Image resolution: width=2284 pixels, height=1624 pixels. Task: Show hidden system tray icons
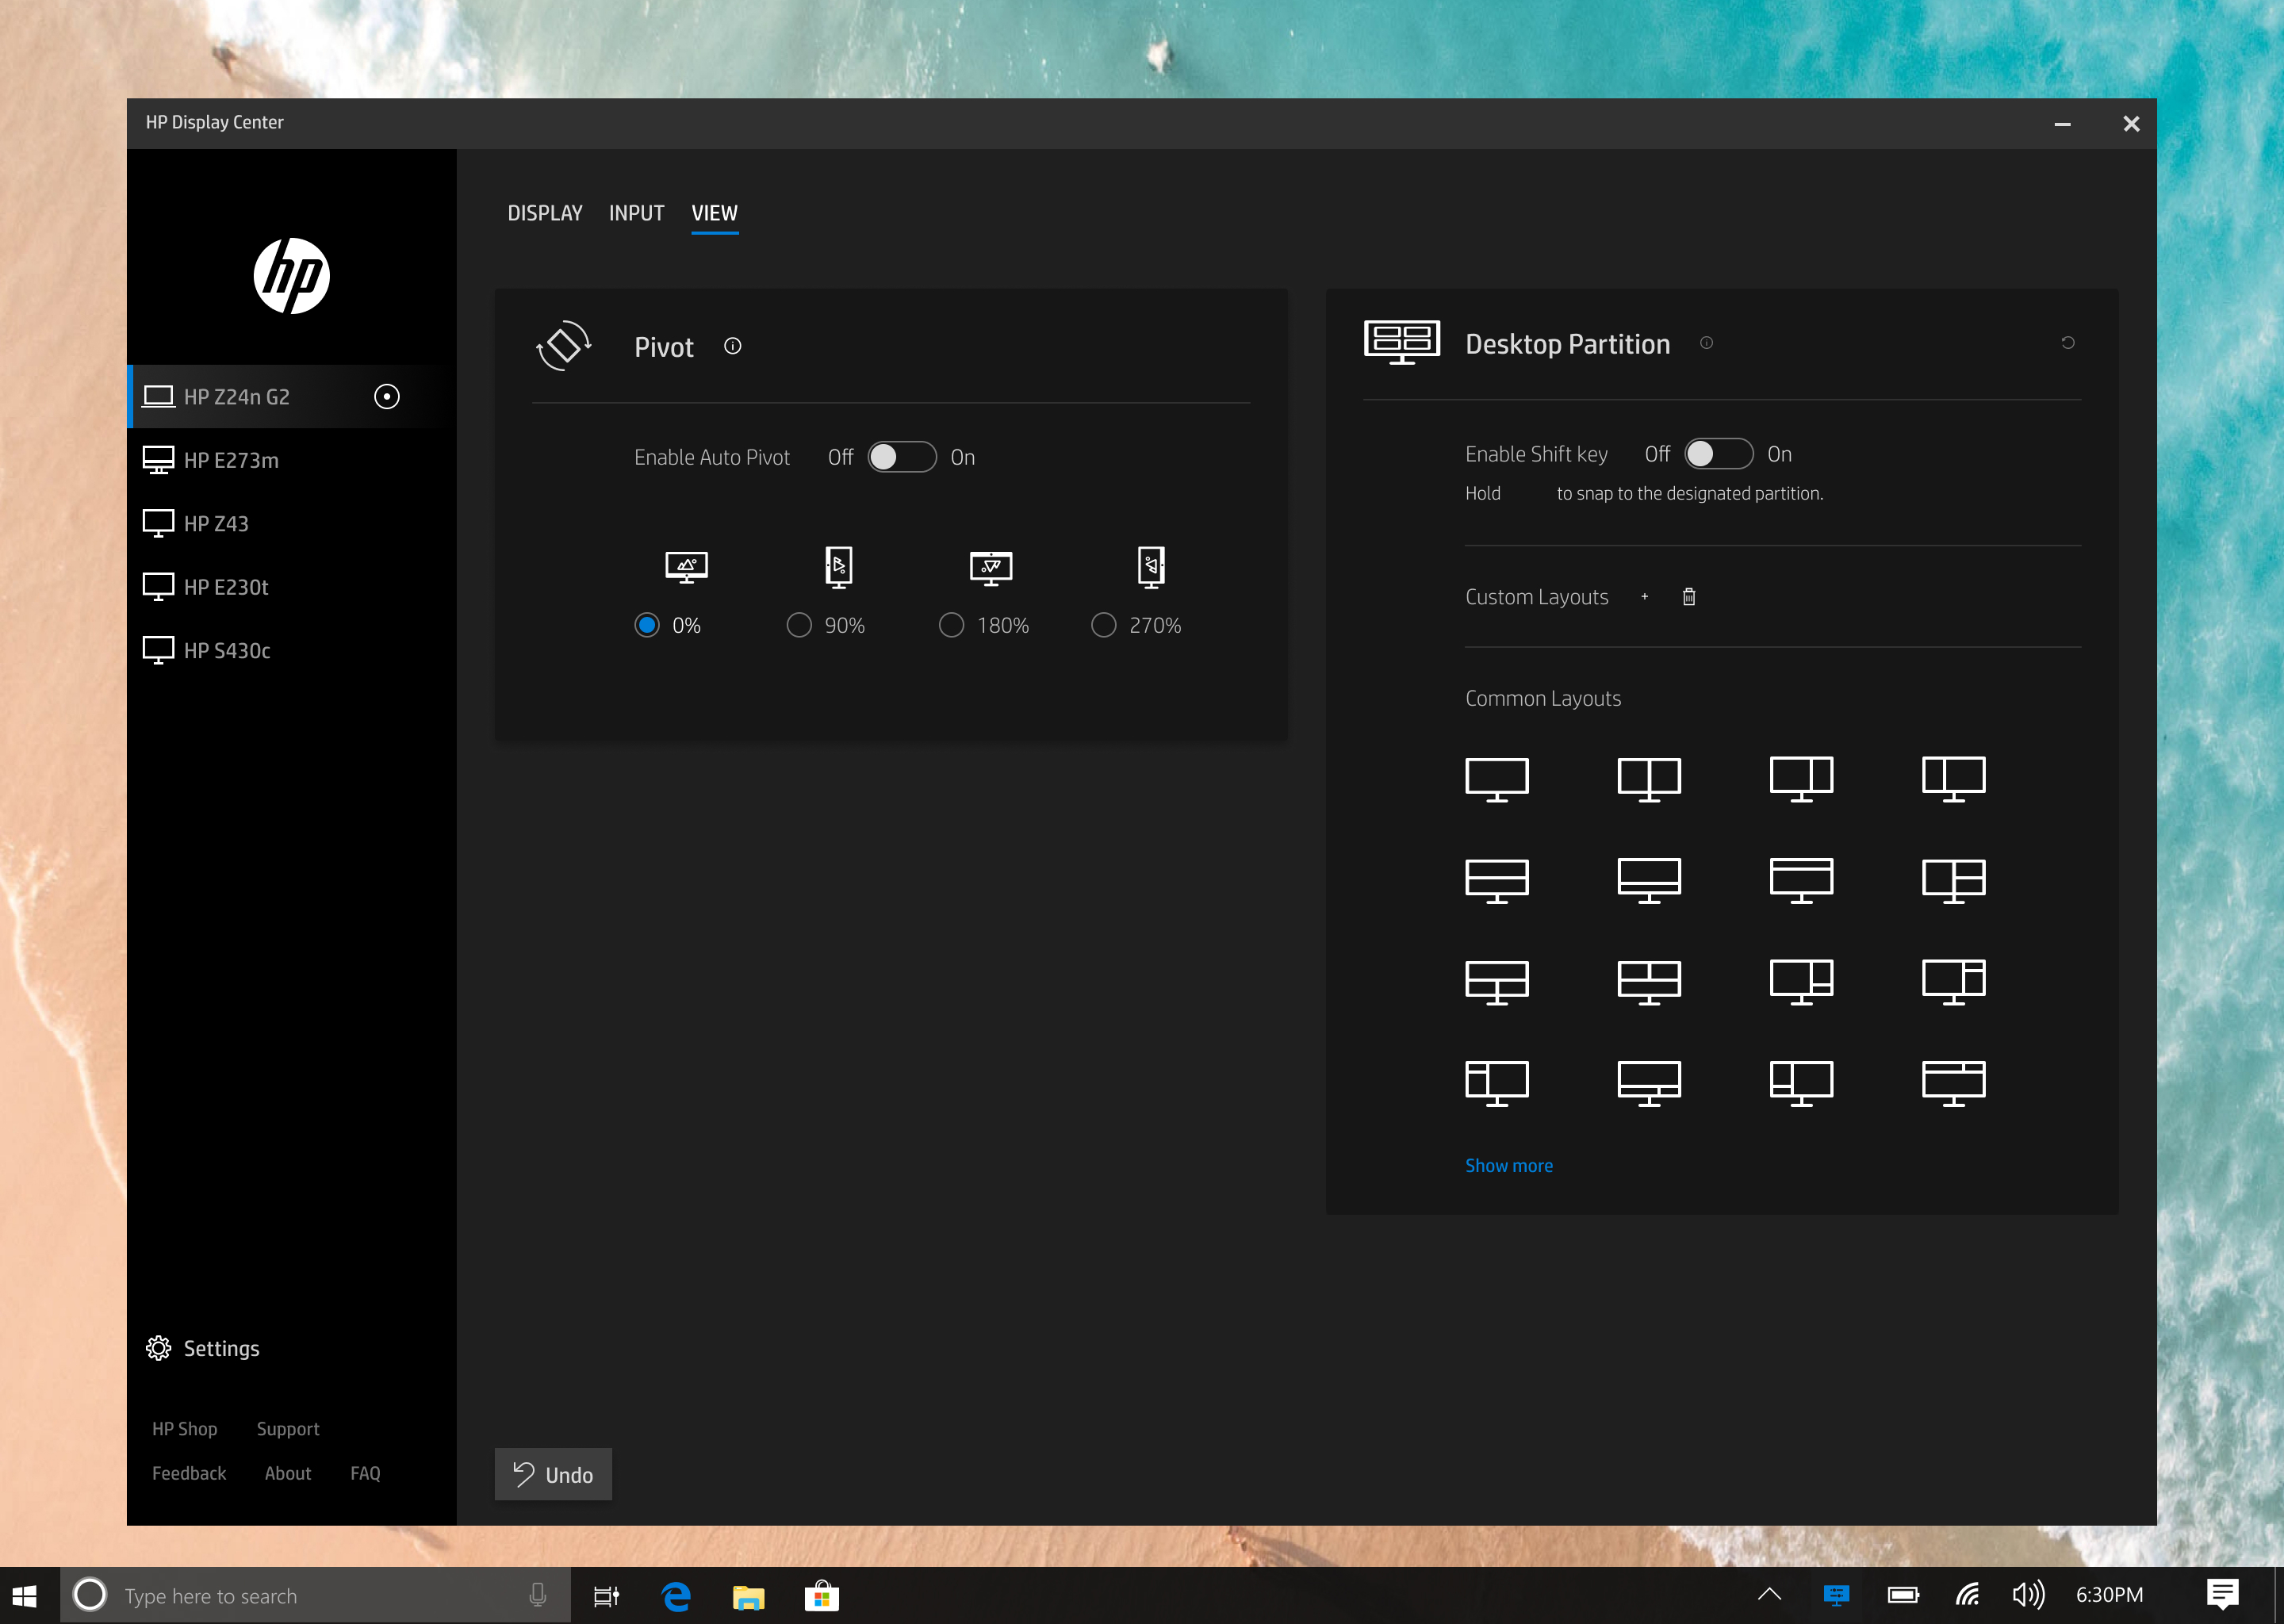[1768, 1595]
